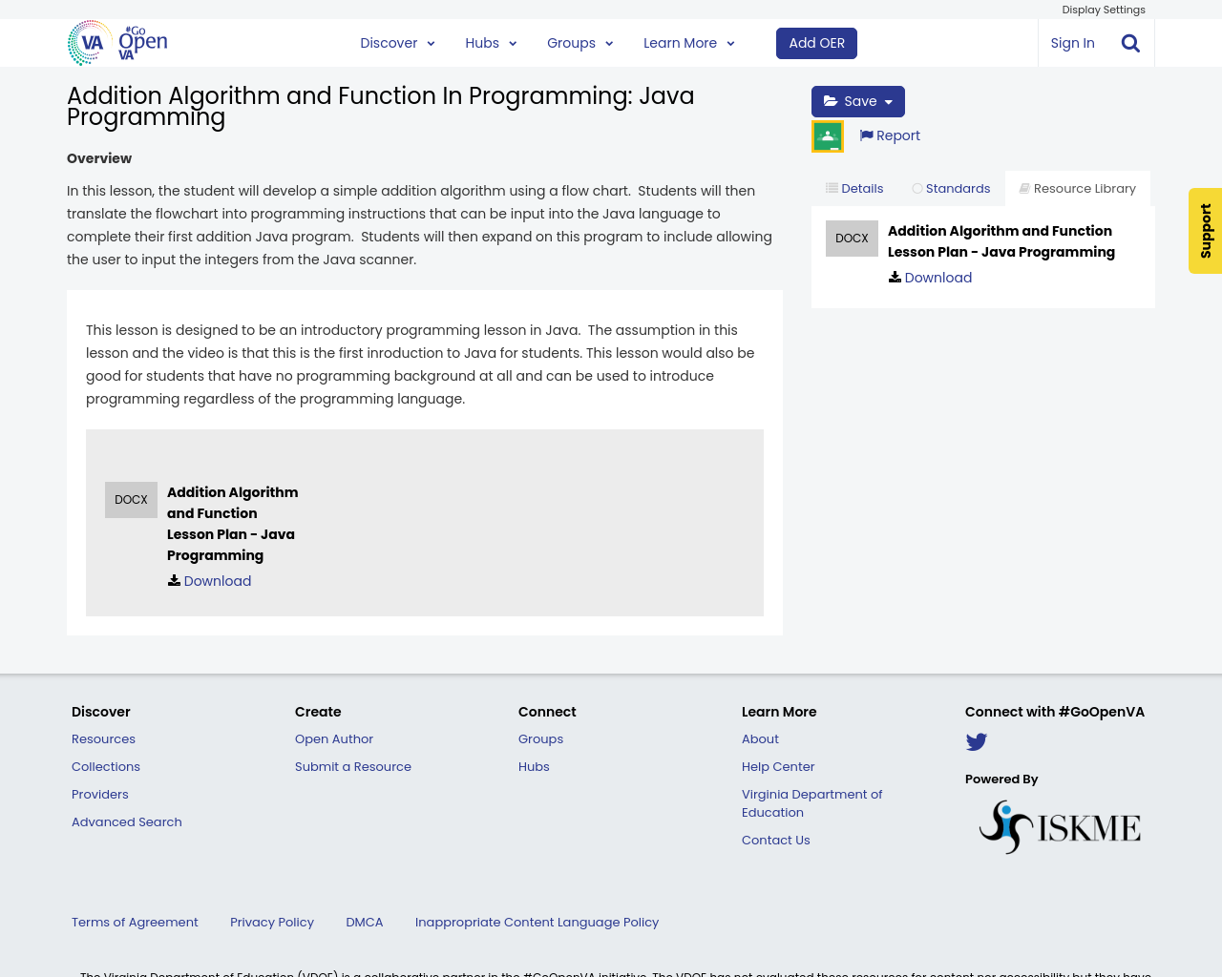Switch to the Details tab
The width and height of the screenshot is (1222, 977).
tap(854, 189)
